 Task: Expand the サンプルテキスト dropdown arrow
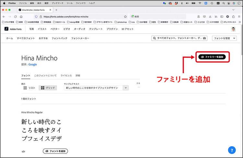(x=126, y=88)
